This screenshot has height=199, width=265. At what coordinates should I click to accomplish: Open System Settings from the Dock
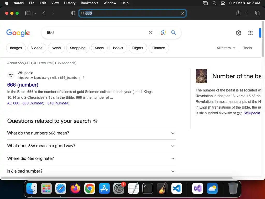click(x=119, y=188)
